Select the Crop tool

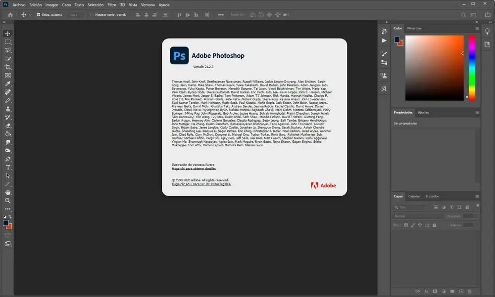pos(8,67)
